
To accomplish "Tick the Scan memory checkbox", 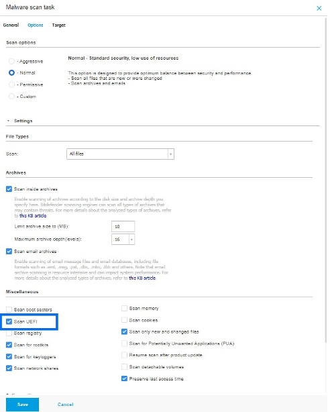I will (x=124, y=308).
